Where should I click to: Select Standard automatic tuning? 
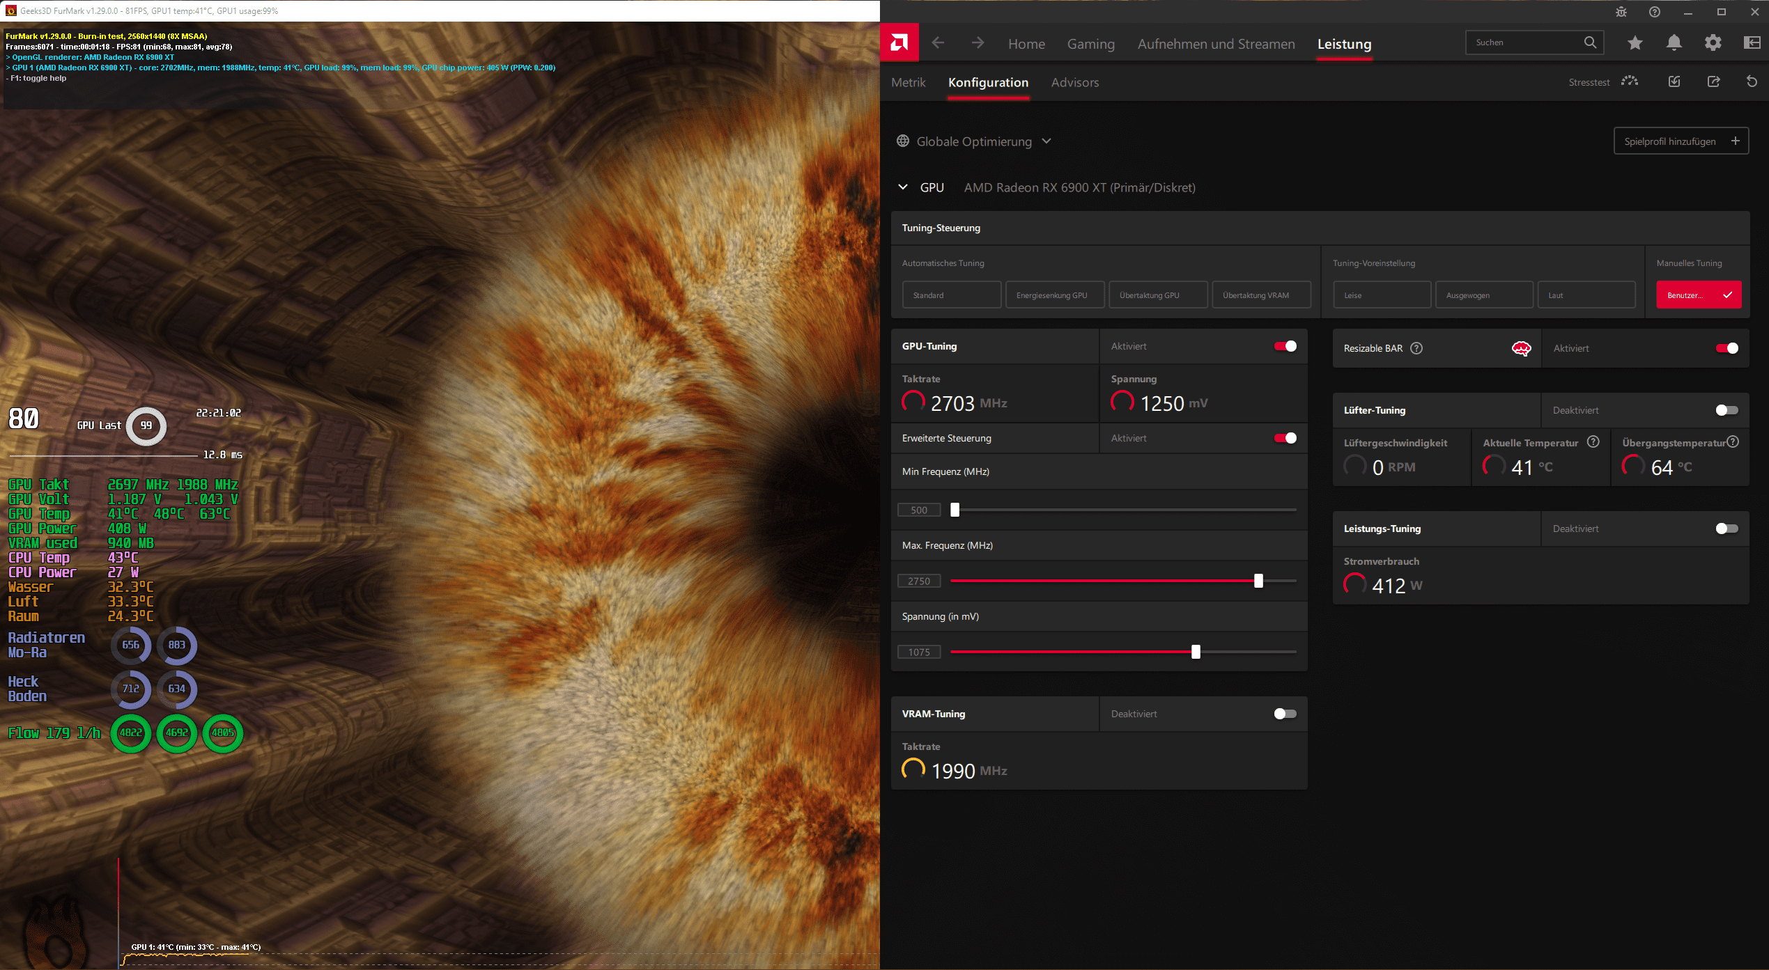[x=952, y=295]
